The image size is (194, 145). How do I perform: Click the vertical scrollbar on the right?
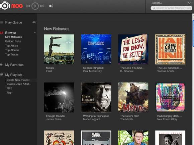[x=193, y=33]
